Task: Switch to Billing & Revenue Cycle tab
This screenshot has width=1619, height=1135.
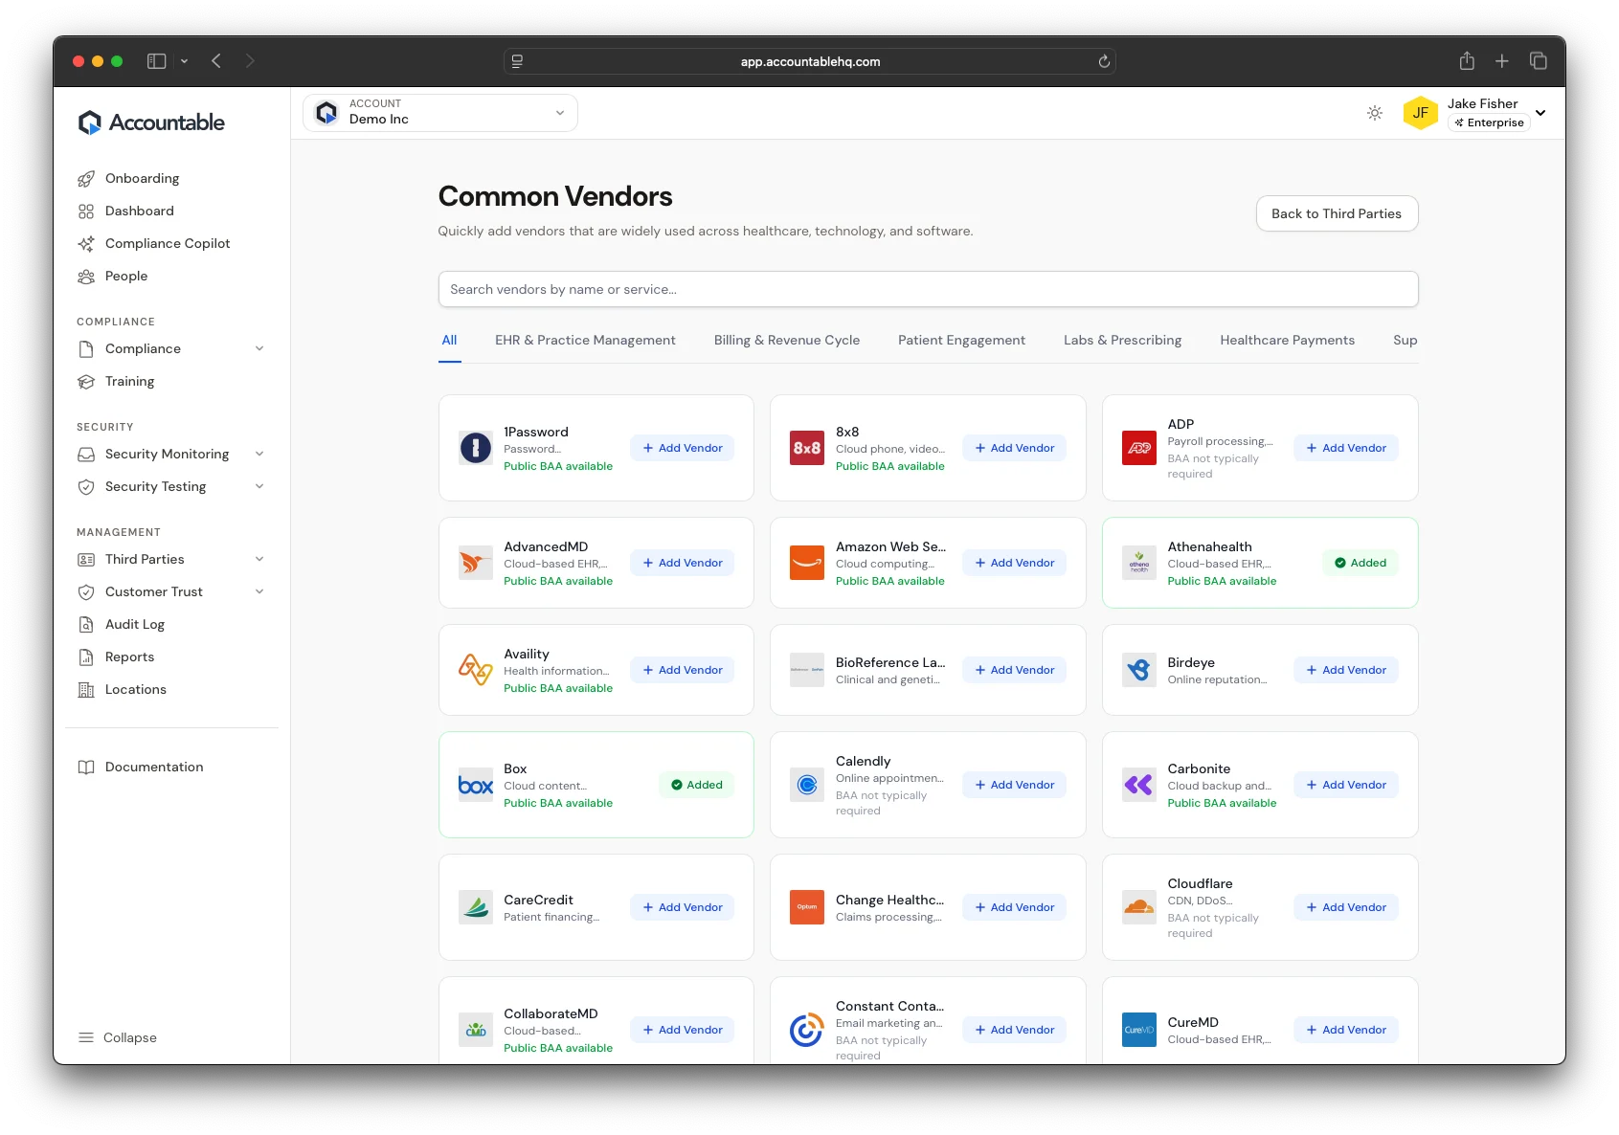Action: (x=787, y=341)
